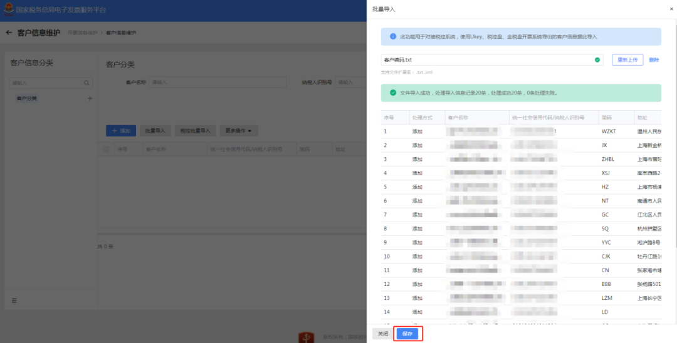Image resolution: width=677 pixels, height=343 pixels.
Task: Focus the 纳税人识别号 input field
Action: pos(351,82)
